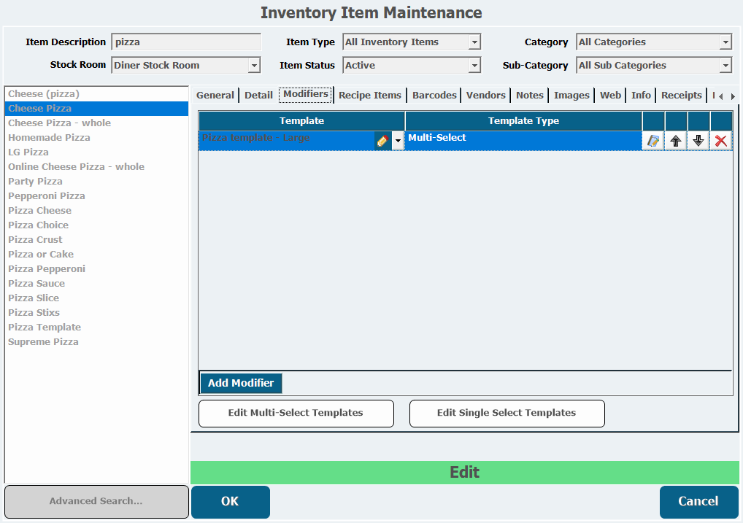The image size is (743, 523).
Task: Click the Add Modifier button
Action: point(241,383)
